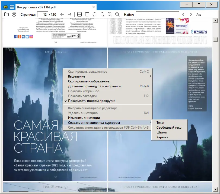Expand the Выделение submenu
Screen dimensions: 220x194
(107, 76)
